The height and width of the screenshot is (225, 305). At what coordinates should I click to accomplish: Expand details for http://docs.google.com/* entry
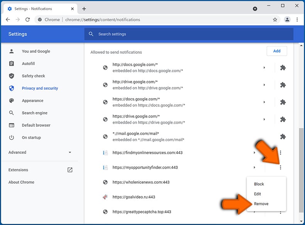264,68
